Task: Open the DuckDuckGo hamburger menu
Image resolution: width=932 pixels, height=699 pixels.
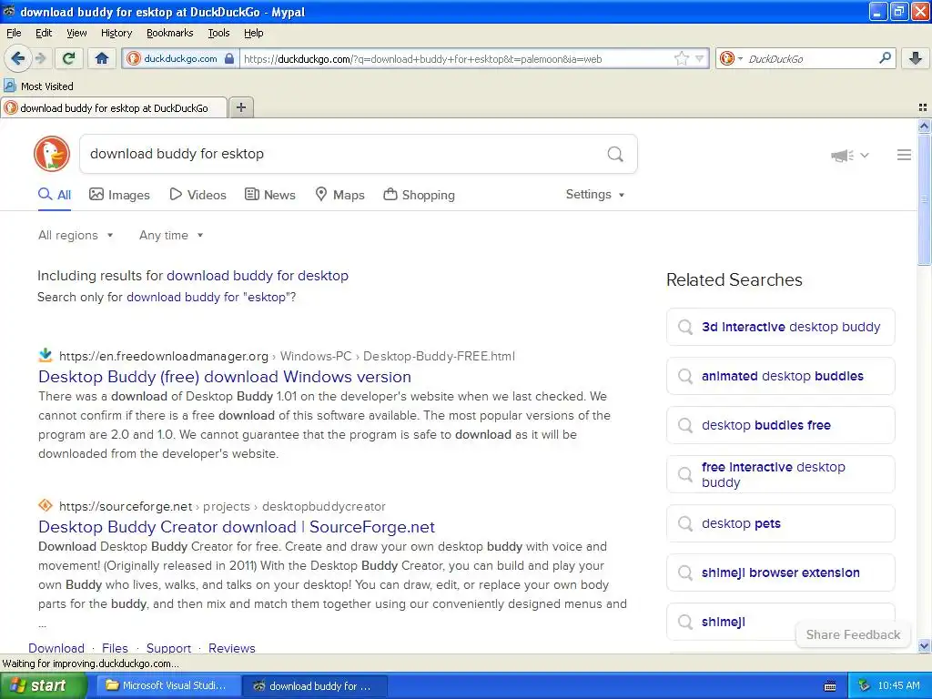Action: pyautogui.click(x=904, y=155)
